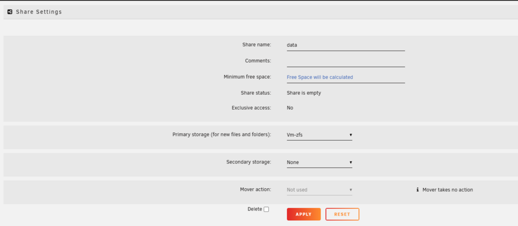Image resolution: width=518 pixels, height=226 pixels.
Task: Click the 'Share Settings' title text
Action: (39, 12)
